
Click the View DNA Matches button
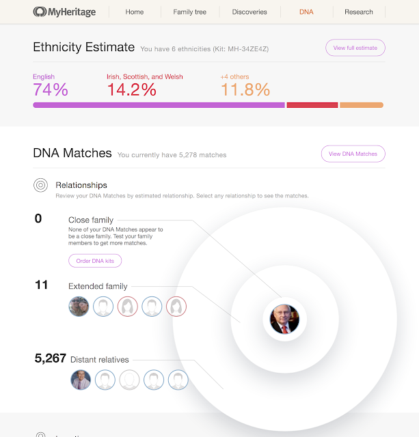(353, 154)
